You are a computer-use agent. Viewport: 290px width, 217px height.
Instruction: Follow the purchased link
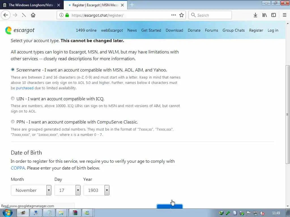coord(25,88)
